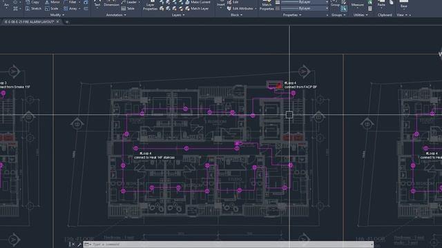Click Edit Attributes in Block panel
This screenshot has height=248, width=442.
point(240,8)
